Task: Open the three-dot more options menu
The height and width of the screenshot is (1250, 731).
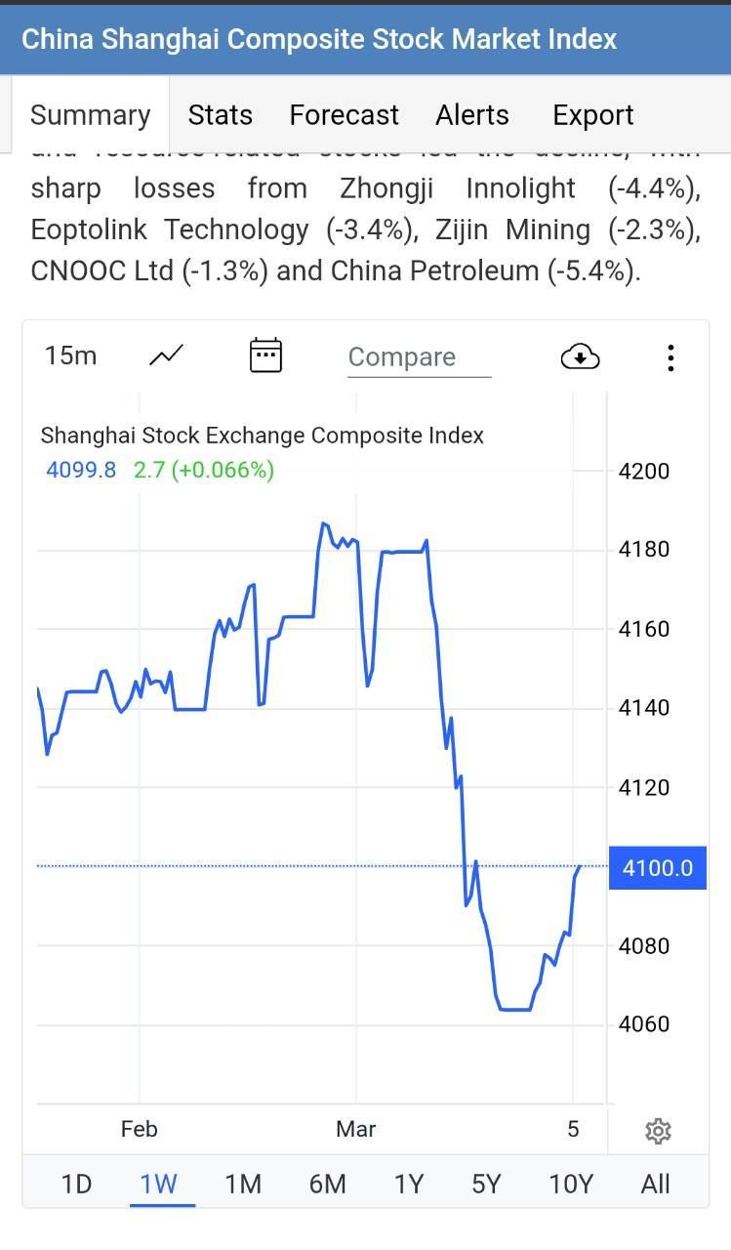Action: [x=670, y=357]
